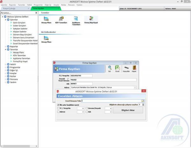Viewport: 191px width, 148px height.
Task: Click the browse file icon beside Excel Dosyası Yolu
Action: [143, 101]
